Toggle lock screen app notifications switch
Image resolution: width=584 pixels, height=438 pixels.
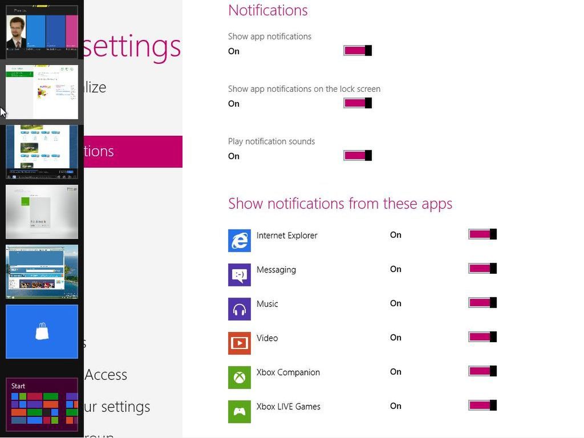click(358, 103)
